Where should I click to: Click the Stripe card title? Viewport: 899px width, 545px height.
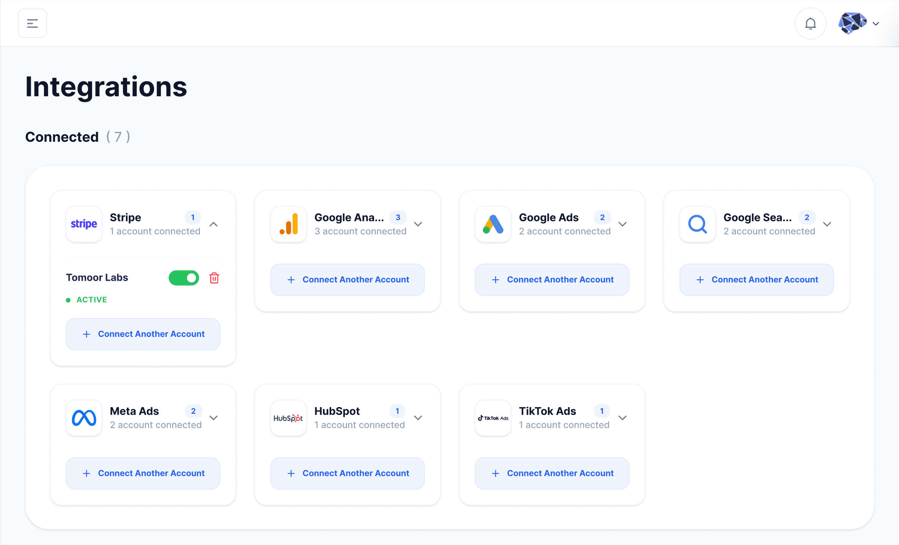click(x=126, y=218)
